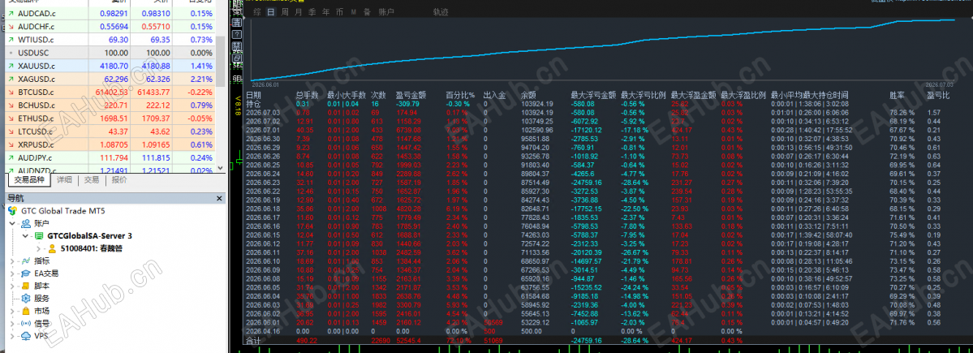Select the 季 quarterly statistics view
Screen dimensions: 973x353
tap(312, 12)
